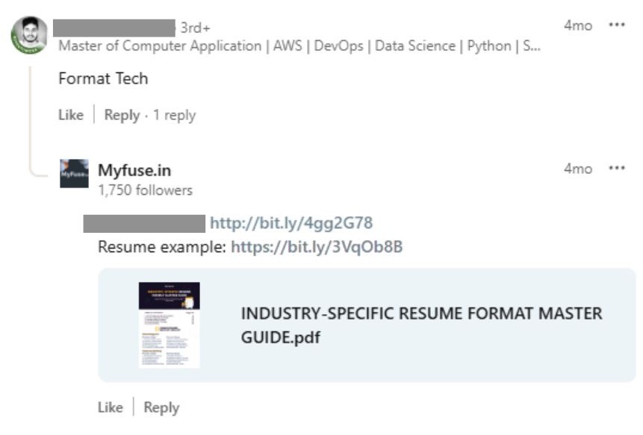Open more options on the first comment

616,25
